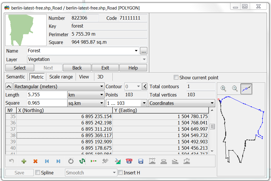Click the Y (Easting) column header

point(161,110)
